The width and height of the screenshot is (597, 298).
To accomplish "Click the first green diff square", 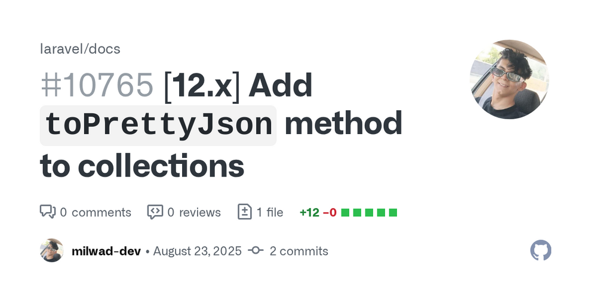I will pyautogui.click(x=345, y=213).
